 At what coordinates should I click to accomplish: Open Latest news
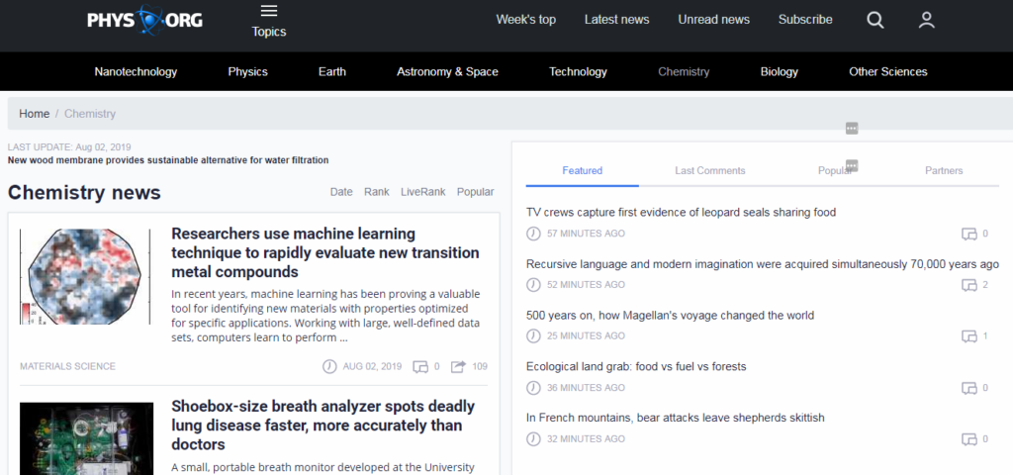coord(617,20)
